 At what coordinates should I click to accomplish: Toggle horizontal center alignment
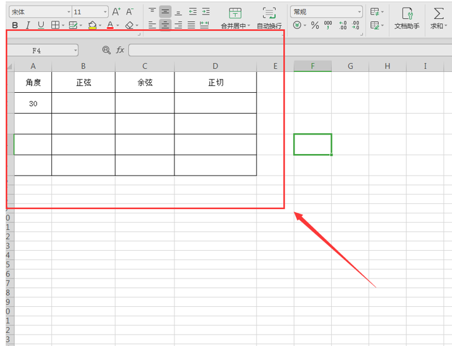165,25
